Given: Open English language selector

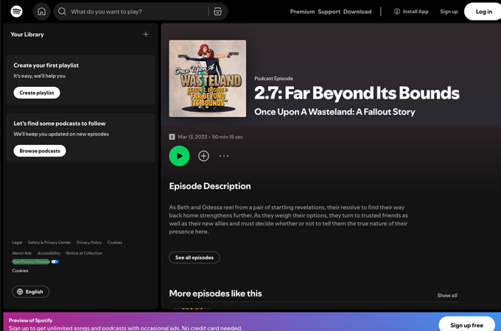Looking at the screenshot, I should [x=31, y=291].
